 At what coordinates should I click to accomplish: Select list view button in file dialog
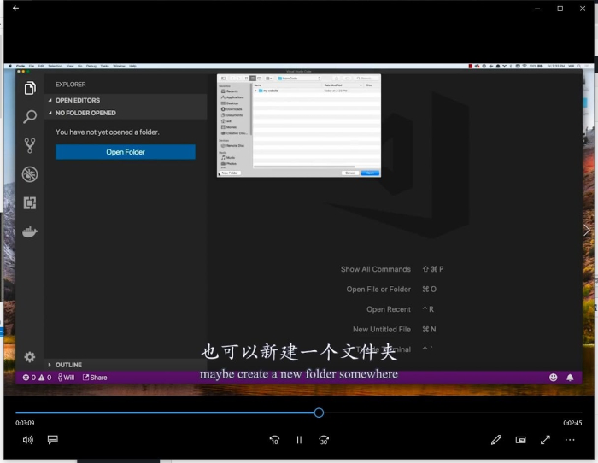tap(253, 79)
